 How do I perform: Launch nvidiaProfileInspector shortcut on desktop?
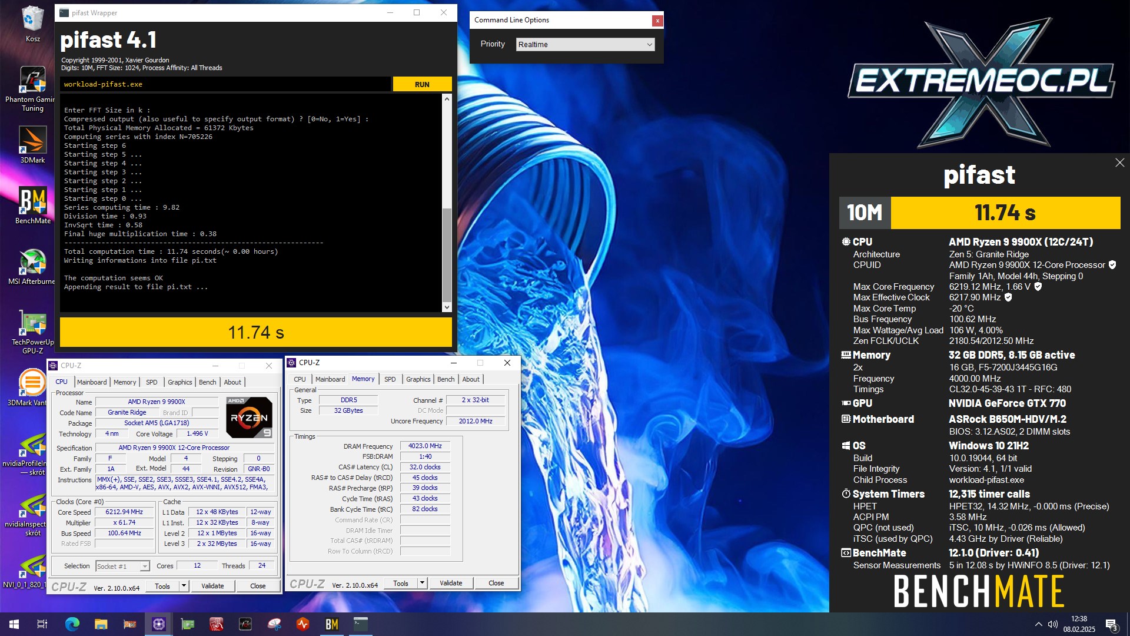(32, 455)
